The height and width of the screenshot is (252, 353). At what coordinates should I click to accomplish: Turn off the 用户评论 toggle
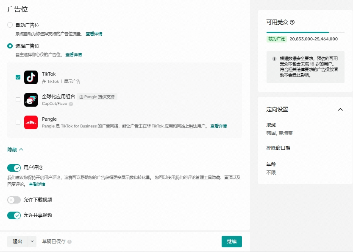click(14, 168)
